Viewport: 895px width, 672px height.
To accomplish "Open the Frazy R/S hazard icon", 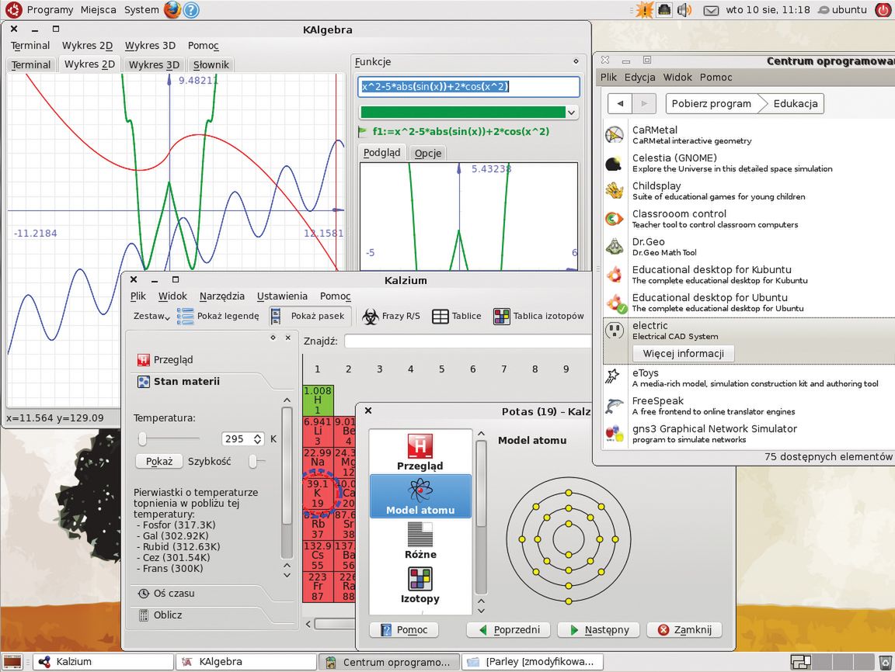I will [x=371, y=316].
